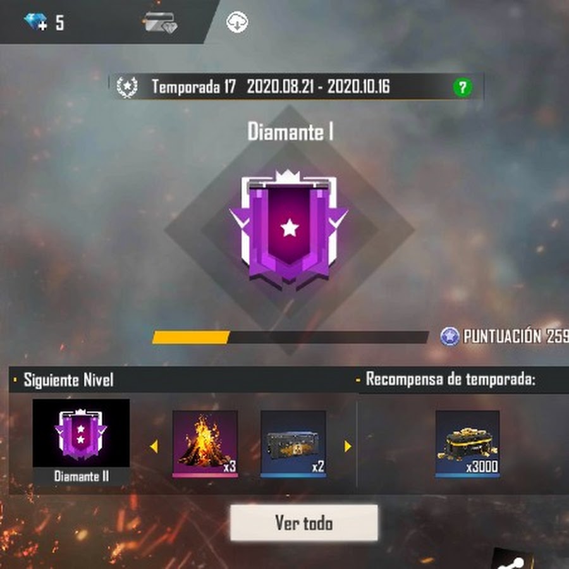Tap the blue score star icon
Screen dimensions: 569x569
(450, 336)
